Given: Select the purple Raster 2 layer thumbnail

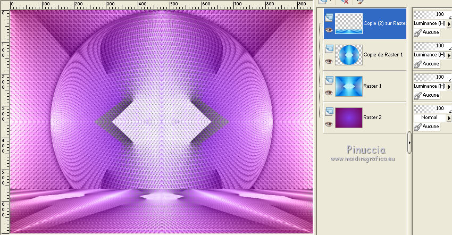Looking at the screenshot, I should pyautogui.click(x=349, y=117).
